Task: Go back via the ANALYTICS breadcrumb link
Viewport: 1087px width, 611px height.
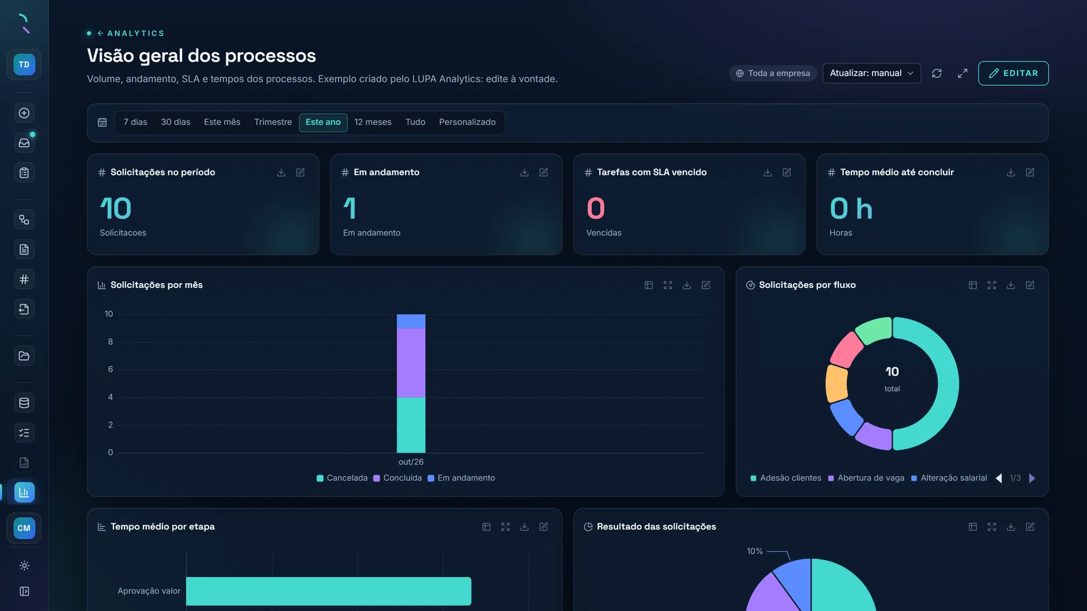Action: 130,33
